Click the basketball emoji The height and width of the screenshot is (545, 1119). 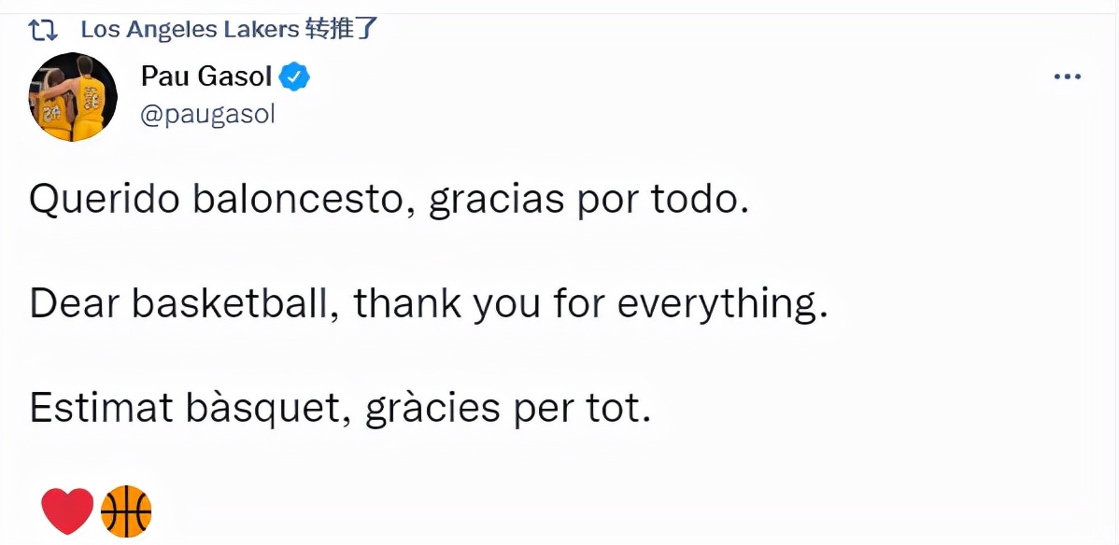(x=127, y=509)
